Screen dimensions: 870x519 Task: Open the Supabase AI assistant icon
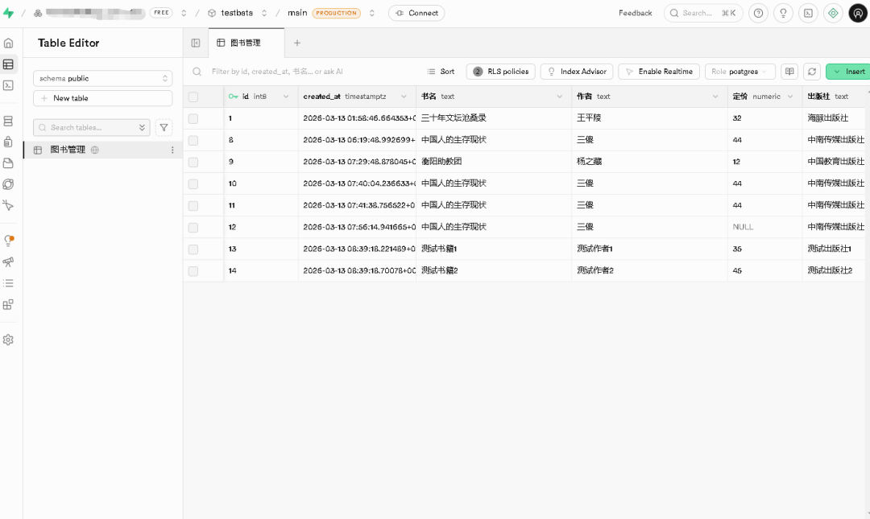point(833,13)
